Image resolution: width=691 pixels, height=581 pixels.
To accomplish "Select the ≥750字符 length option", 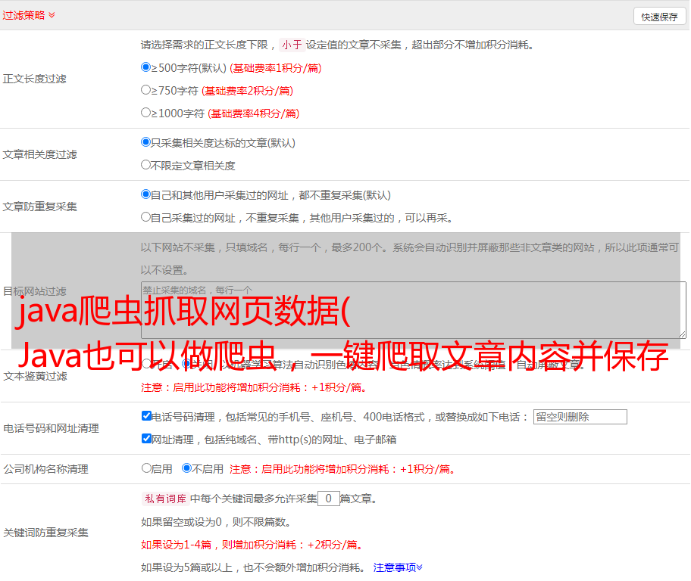I will pyautogui.click(x=146, y=90).
